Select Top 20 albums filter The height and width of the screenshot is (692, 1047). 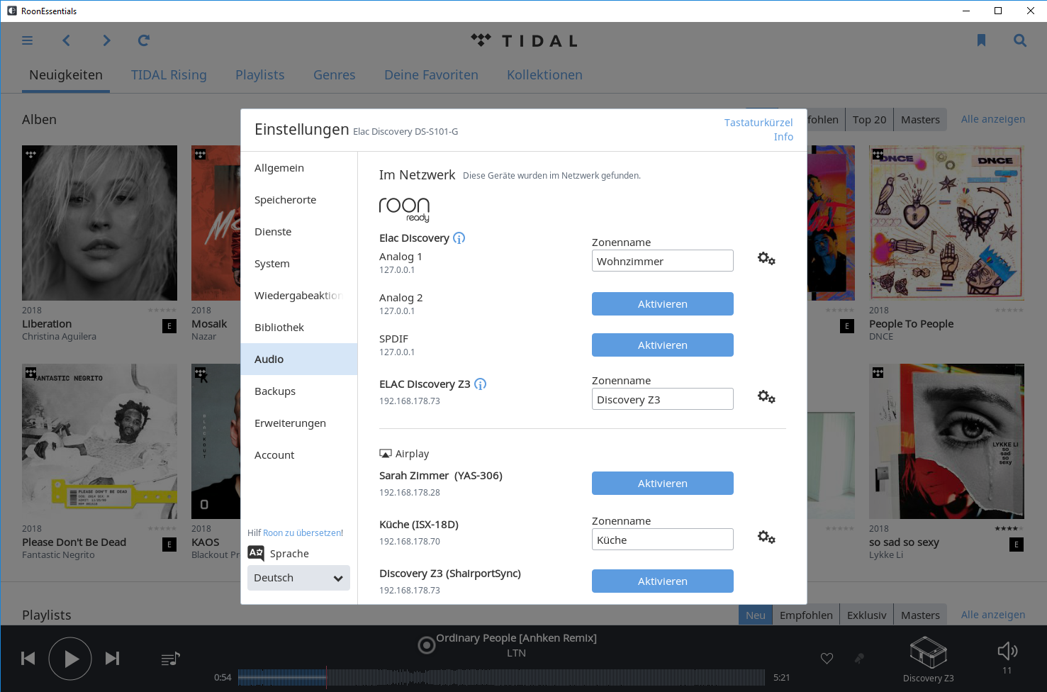[x=869, y=120]
